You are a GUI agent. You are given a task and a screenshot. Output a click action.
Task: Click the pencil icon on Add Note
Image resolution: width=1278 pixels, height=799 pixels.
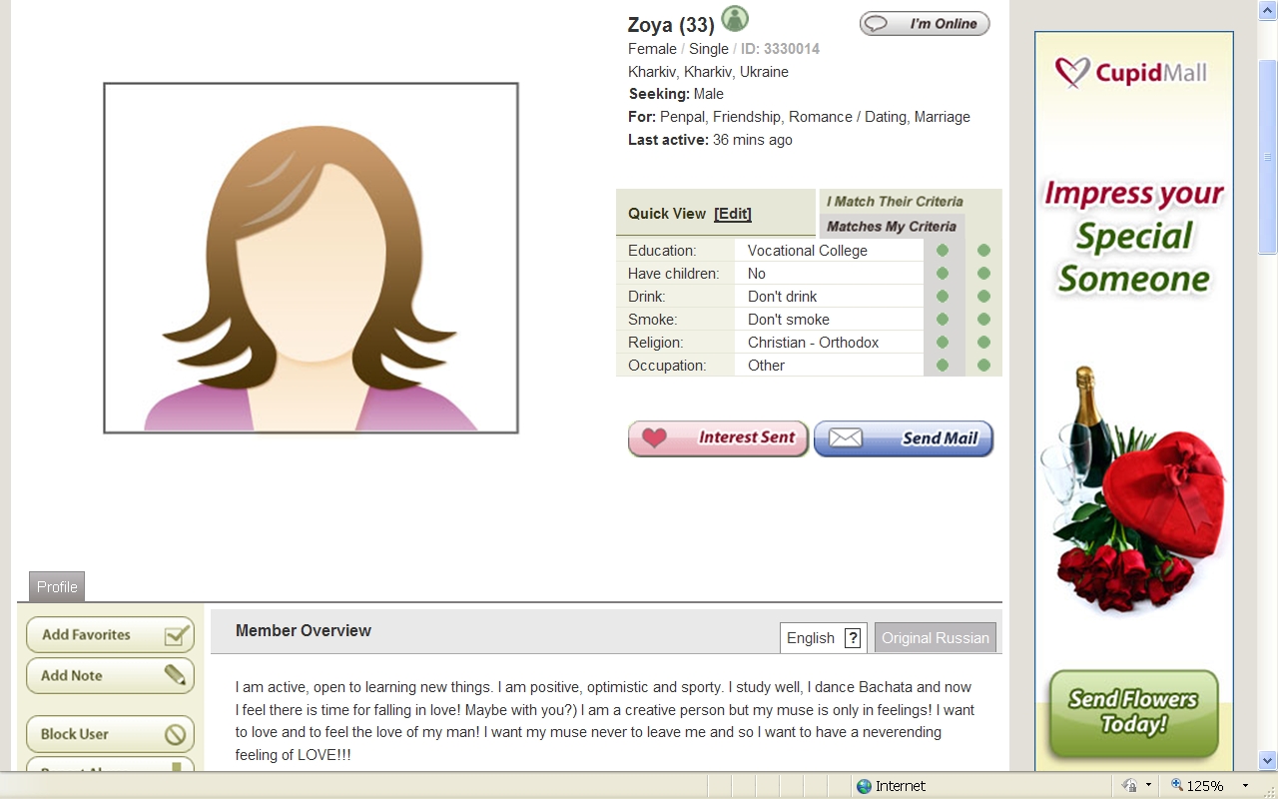pos(176,675)
